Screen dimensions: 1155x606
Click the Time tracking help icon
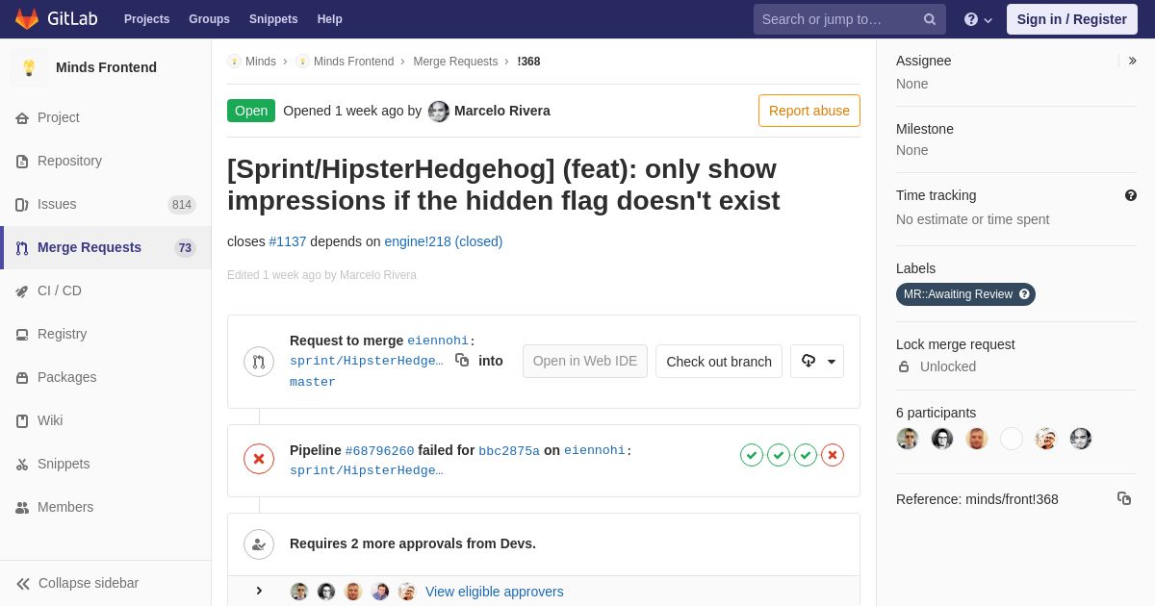[1131, 195]
